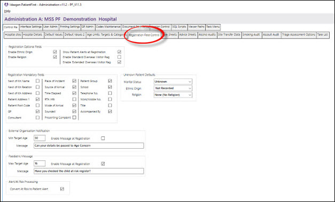Toggle Enable Ethnic Origin checkbox

tap(55, 52)
